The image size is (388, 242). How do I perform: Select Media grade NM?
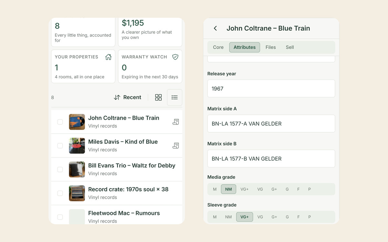[x=229, y=189]
